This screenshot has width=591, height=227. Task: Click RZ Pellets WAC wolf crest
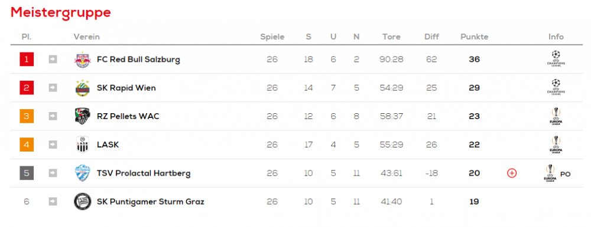click(x=83, y=116)
